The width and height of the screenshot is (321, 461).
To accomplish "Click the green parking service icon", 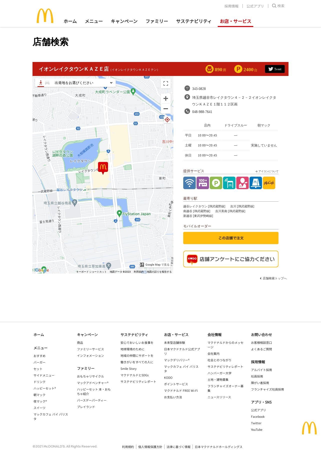I will (x=216, y=183).
